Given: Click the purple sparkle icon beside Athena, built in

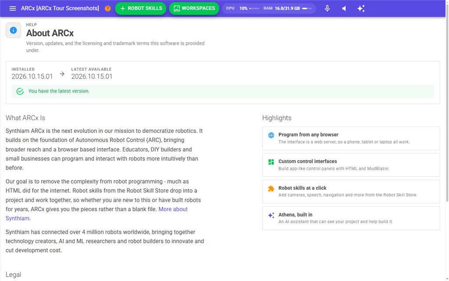Looking at the screenshot, I should pyautogui.click(x=271, y=215).
